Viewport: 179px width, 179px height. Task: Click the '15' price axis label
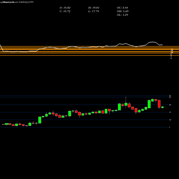(170, 112)
